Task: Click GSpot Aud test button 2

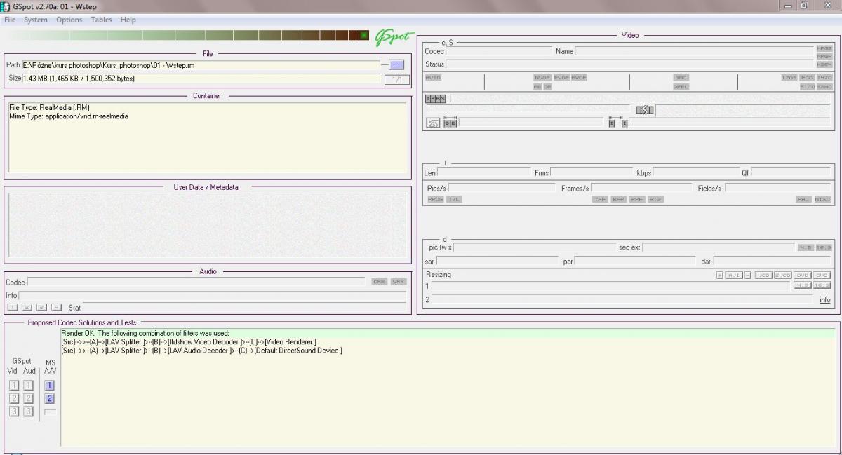Action: pos(28,398)
